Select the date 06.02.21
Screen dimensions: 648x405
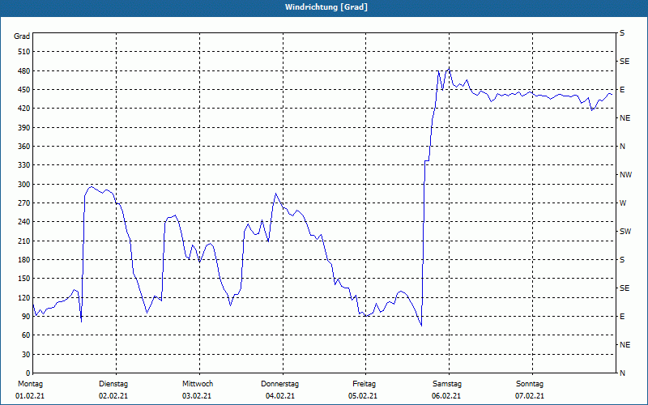[x=446, y=396]
